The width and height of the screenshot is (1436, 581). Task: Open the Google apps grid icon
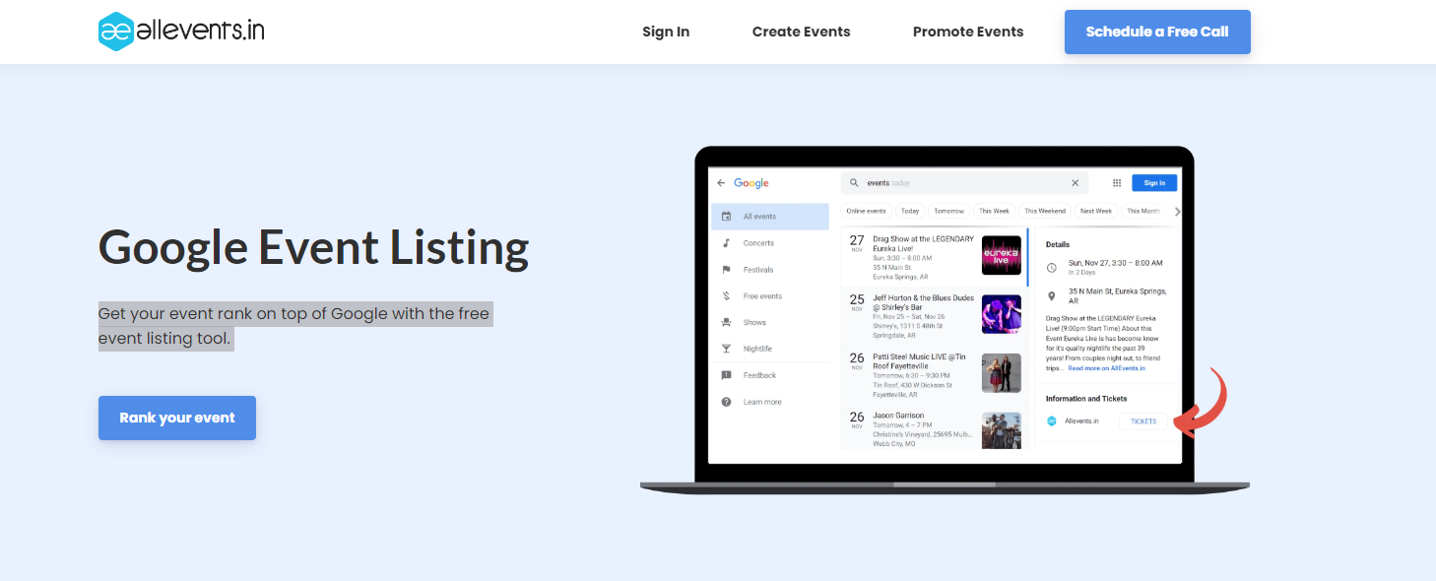click(x=1117, y=183)
